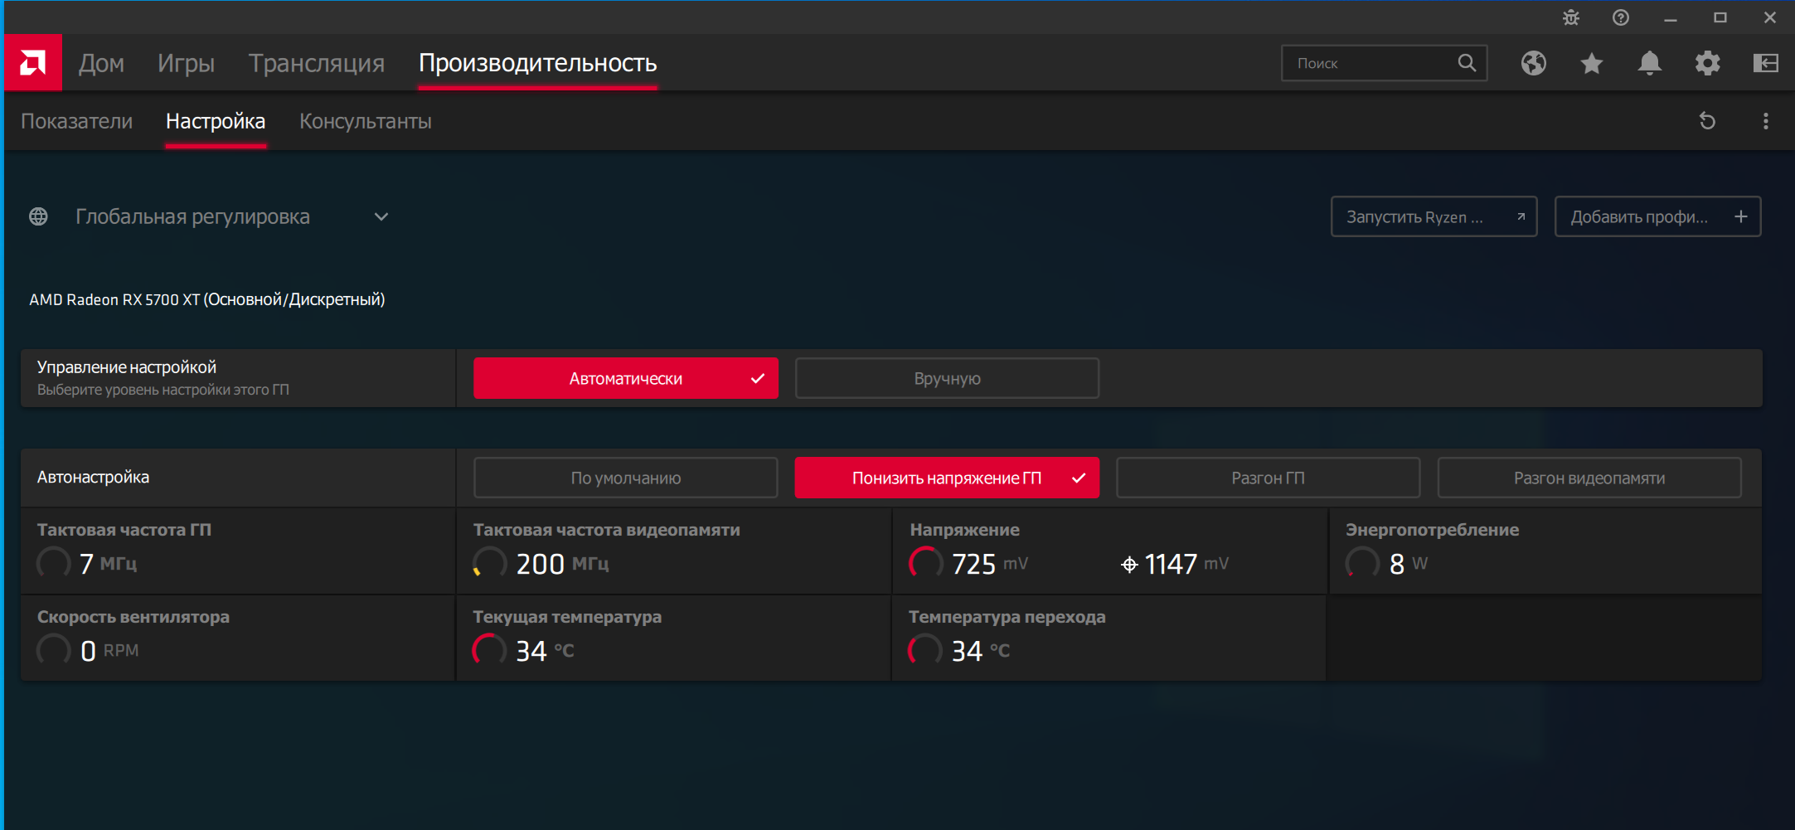Focus the Поиск search field
Image resolution: width=1795 pixels, height=830 pixels.
(x=1385, y=63)
